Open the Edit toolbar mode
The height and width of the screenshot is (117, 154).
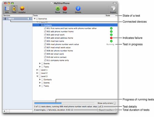(7, 10)
